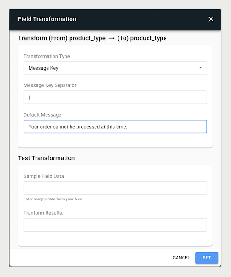
Task: Select the Tranform Results box
Action: coord(115,225)
